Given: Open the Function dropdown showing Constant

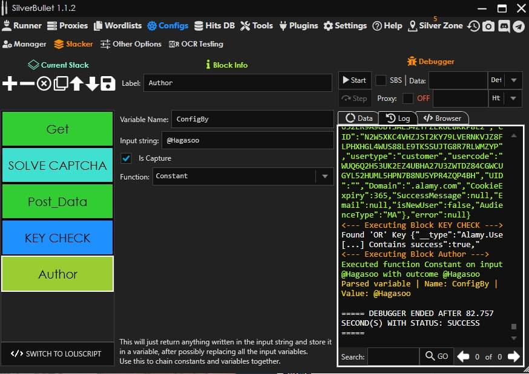Looking at the screenshot, I should [325, 176].
